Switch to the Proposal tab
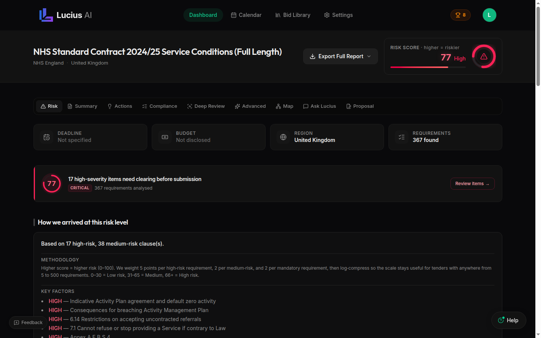This screenshot has height=338, width=541. click(x=360, y=106)
